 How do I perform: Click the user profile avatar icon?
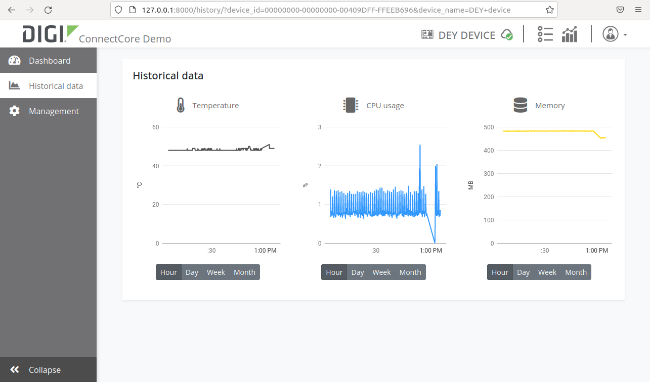point(611,34)
